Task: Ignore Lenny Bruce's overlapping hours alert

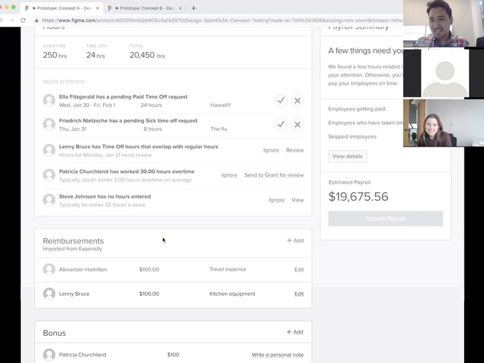Action: point(271,150)
